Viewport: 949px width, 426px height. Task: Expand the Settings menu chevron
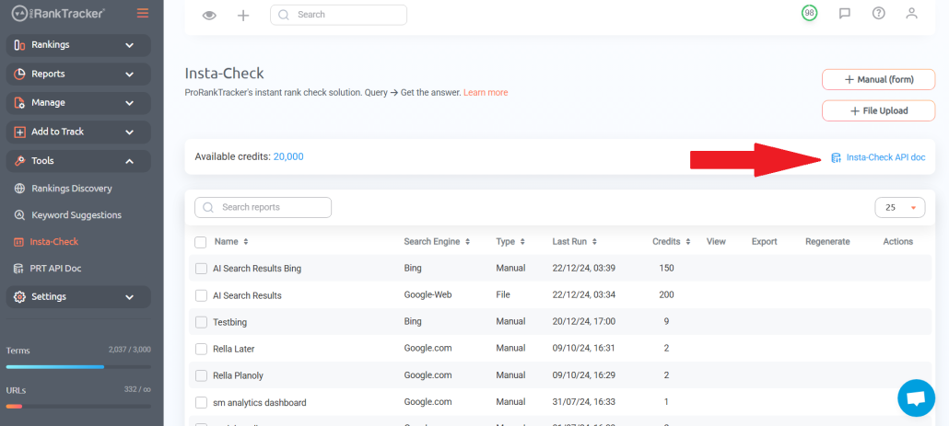click(130, 297)
